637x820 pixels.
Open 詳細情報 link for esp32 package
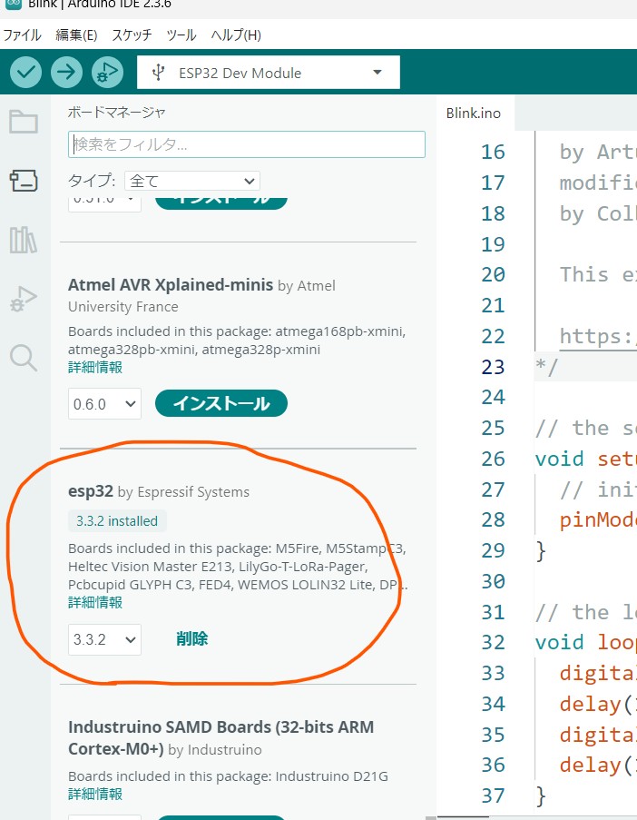tap(95, 602)
